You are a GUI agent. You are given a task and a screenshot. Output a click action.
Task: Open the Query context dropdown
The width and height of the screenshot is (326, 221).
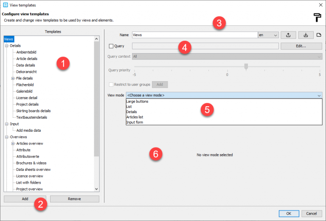click(227, 57)
